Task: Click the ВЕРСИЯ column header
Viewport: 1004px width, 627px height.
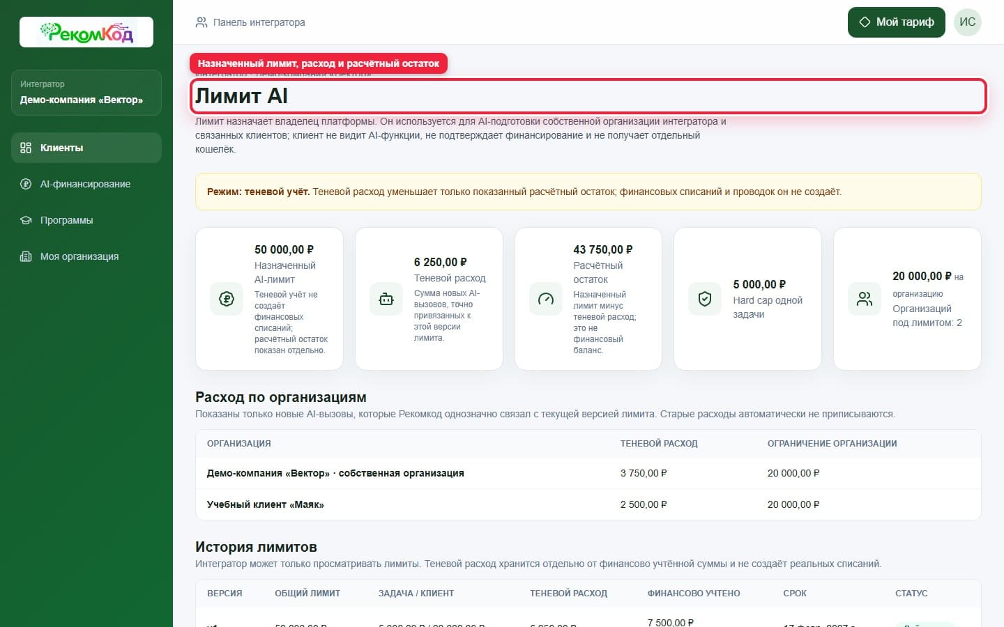Action: coord(225,594)
